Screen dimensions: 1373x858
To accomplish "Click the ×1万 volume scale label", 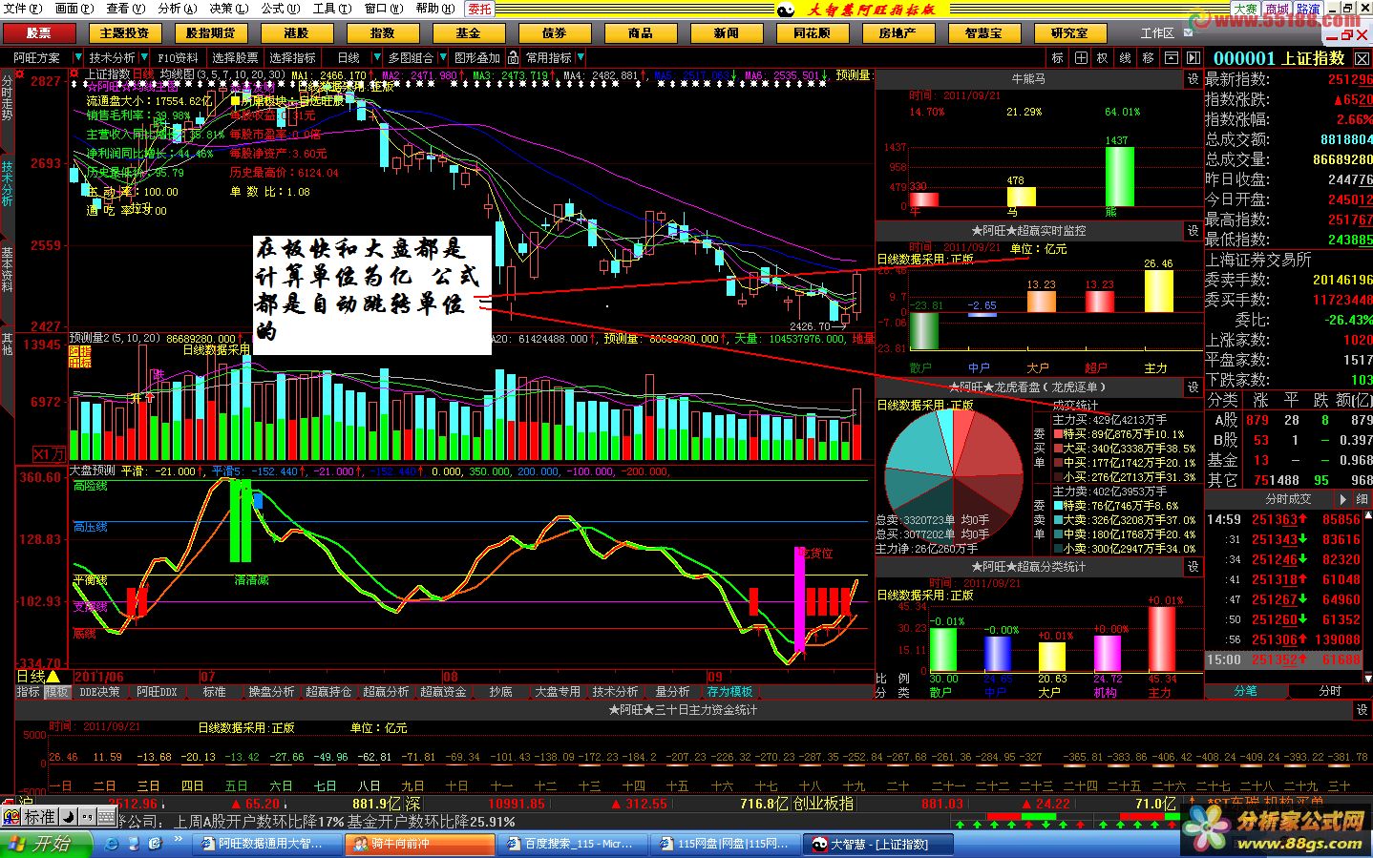I will click(x=50, y=454).
